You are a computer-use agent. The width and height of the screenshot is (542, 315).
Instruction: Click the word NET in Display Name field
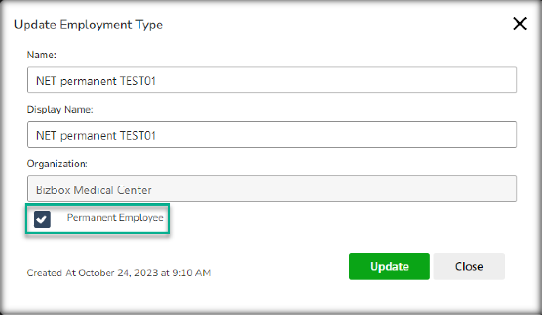[x=47, y=135]
